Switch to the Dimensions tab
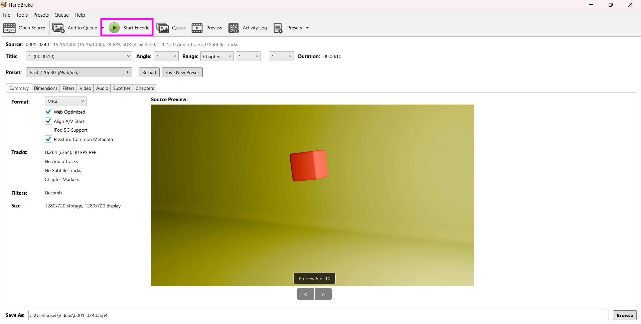 pyautogui.click(x=45, y=88)
